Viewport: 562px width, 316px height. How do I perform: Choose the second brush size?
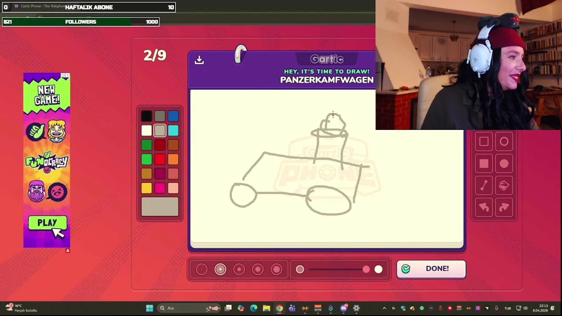pos(220,269)
